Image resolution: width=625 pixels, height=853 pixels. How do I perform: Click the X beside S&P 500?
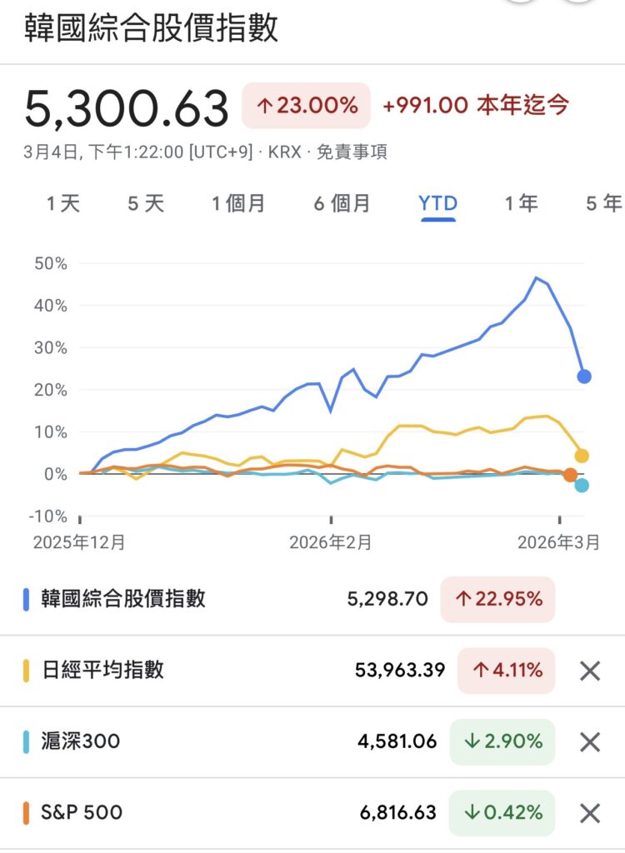tap(590, 812)
